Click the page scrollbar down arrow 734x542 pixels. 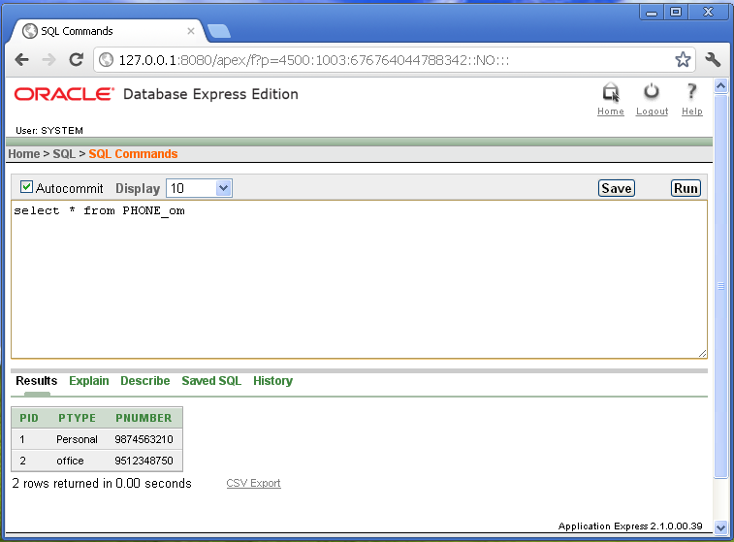click(x=720, y=527)
